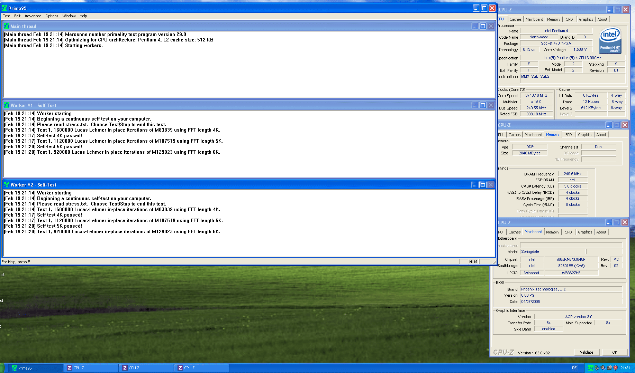Switch to SPD tab in top CPU-Z window

pos(570,19)
